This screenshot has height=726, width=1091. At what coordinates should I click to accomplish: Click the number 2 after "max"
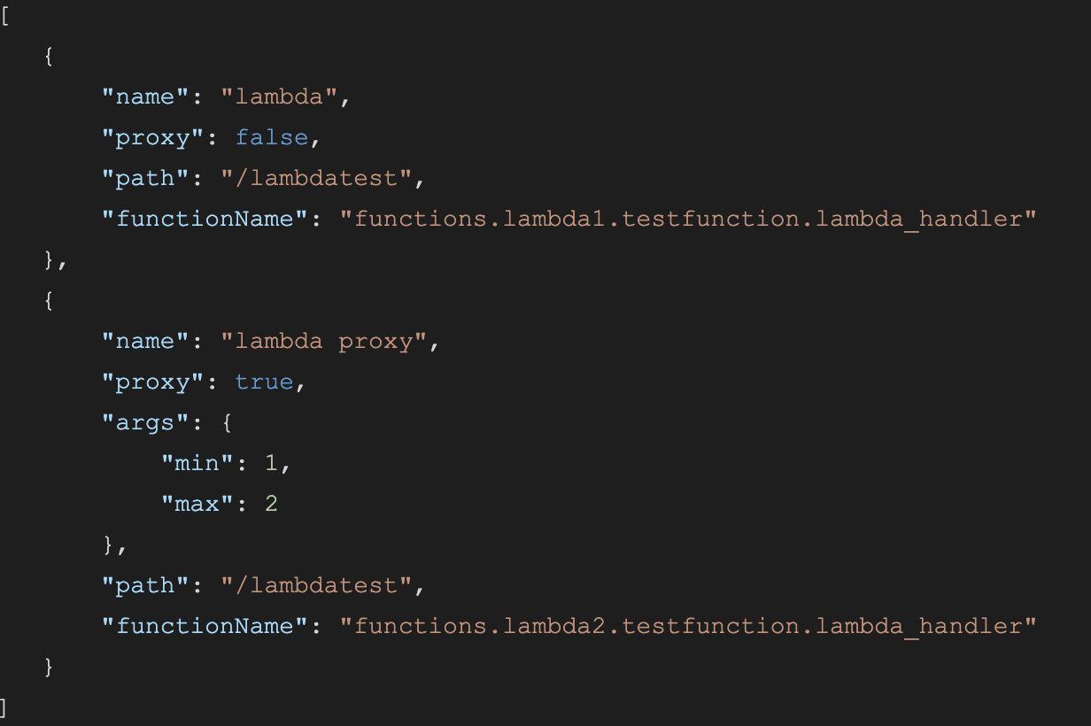(272, 504)
